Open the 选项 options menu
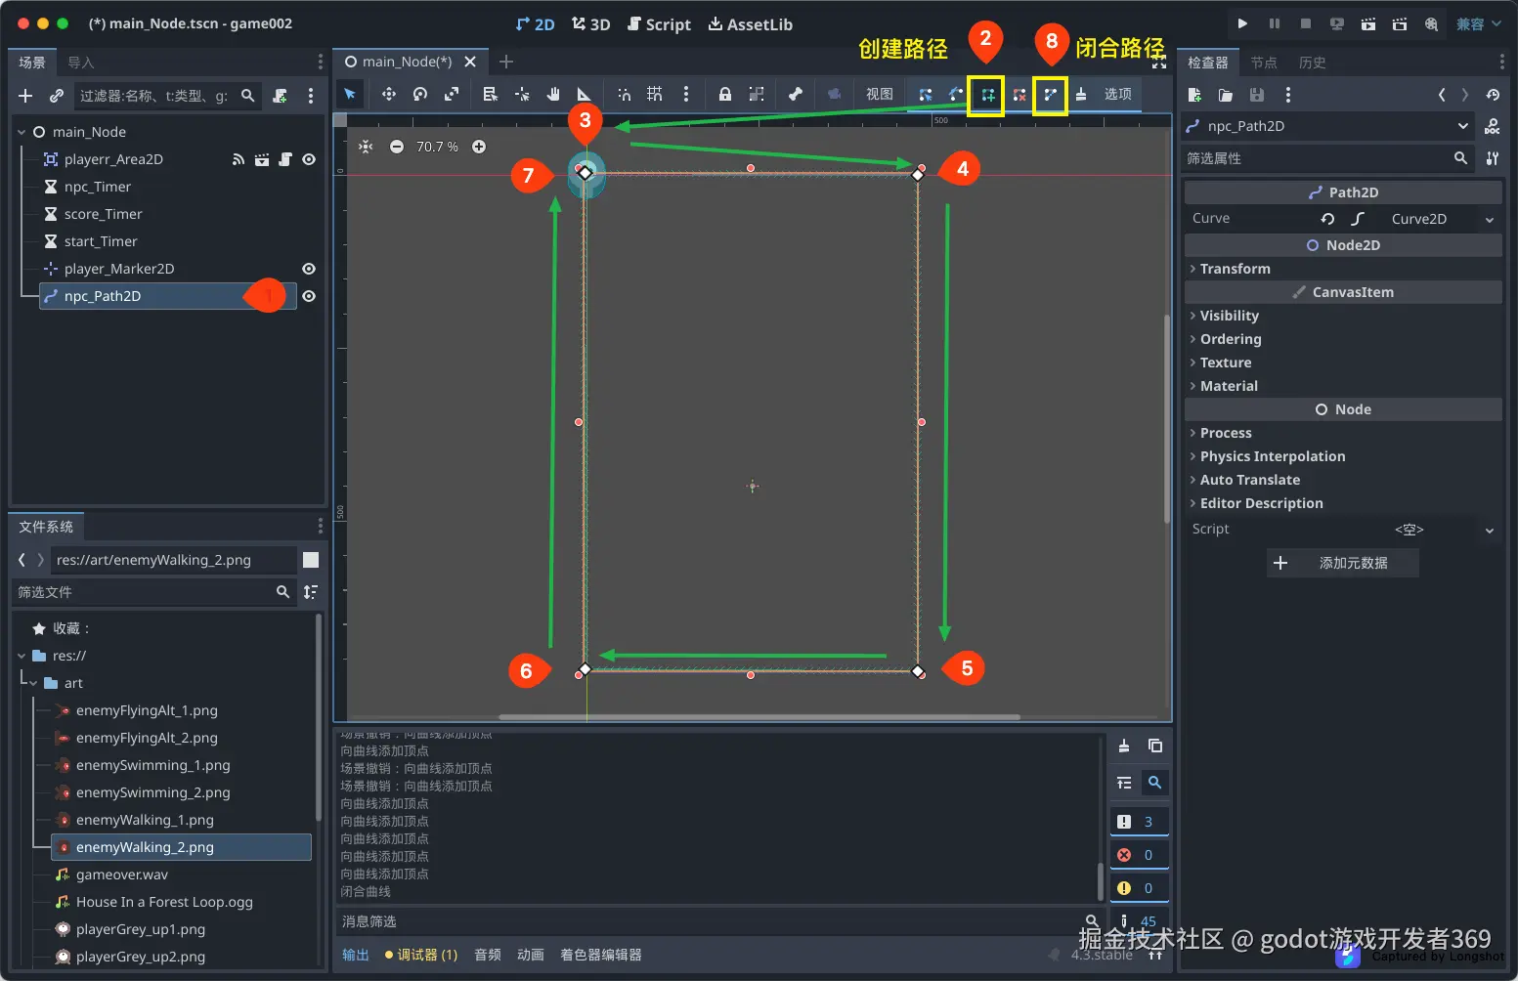The width and height of the screenshot is (1518, 981). [1118, 94]
